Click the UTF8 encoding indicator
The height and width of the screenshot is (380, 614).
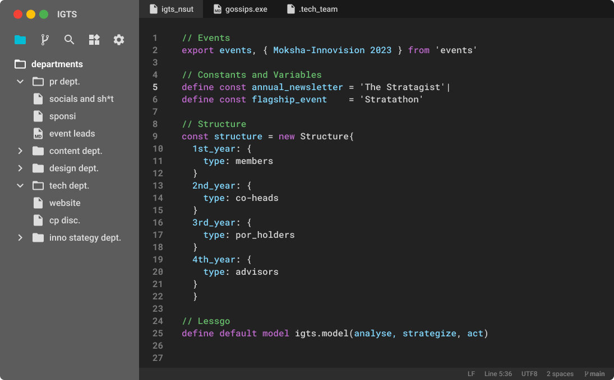coord(529,374)
